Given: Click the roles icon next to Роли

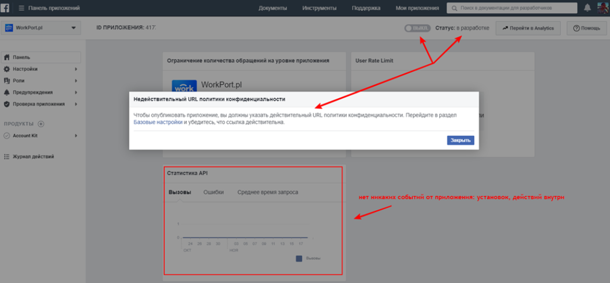Looking at the screenshot, I should [x=6, y=81].
